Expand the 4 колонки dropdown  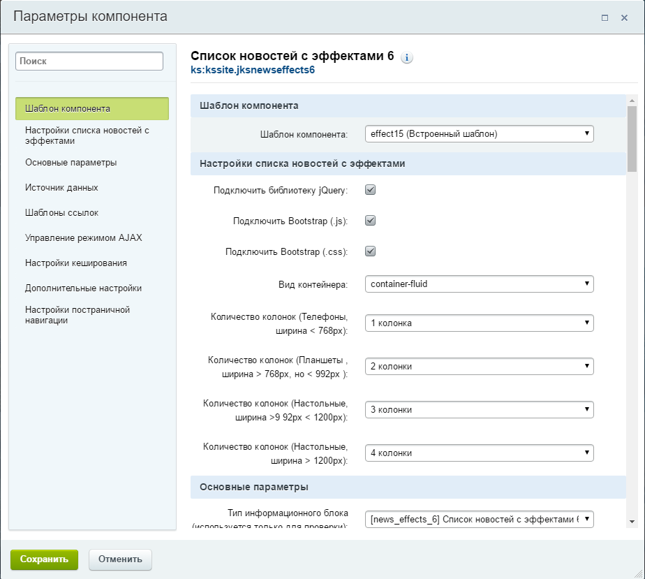pyautogui.click(x=479, y=453)
